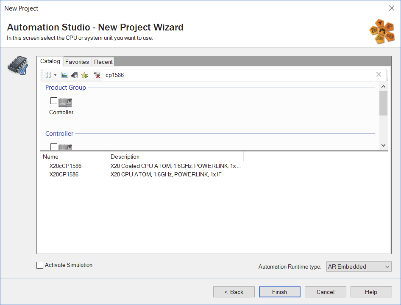This screenshot has width=401, height=305.
Task: Click the catalog view mode icon
Action: tap(48, 75)
